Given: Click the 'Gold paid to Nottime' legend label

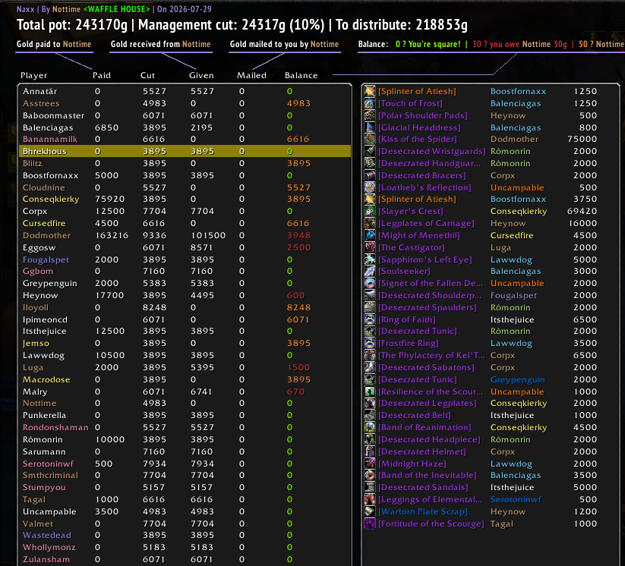Looking at the screenshot, I should tap(54, 44).
